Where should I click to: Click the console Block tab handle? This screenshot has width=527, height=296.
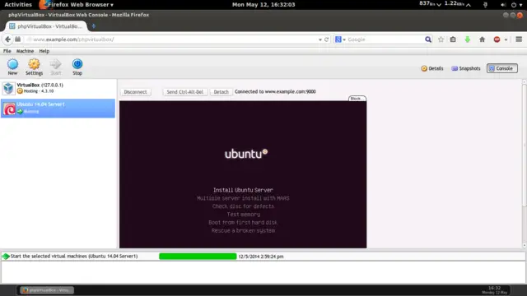[x=357, y=99]
